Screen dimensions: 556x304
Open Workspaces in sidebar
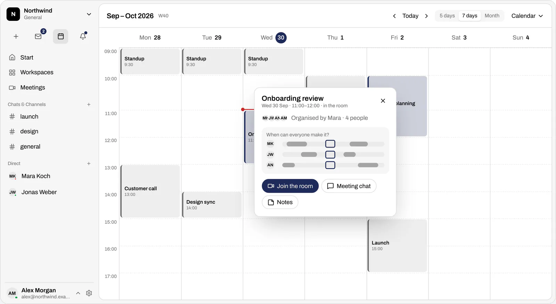pos(49,73)
